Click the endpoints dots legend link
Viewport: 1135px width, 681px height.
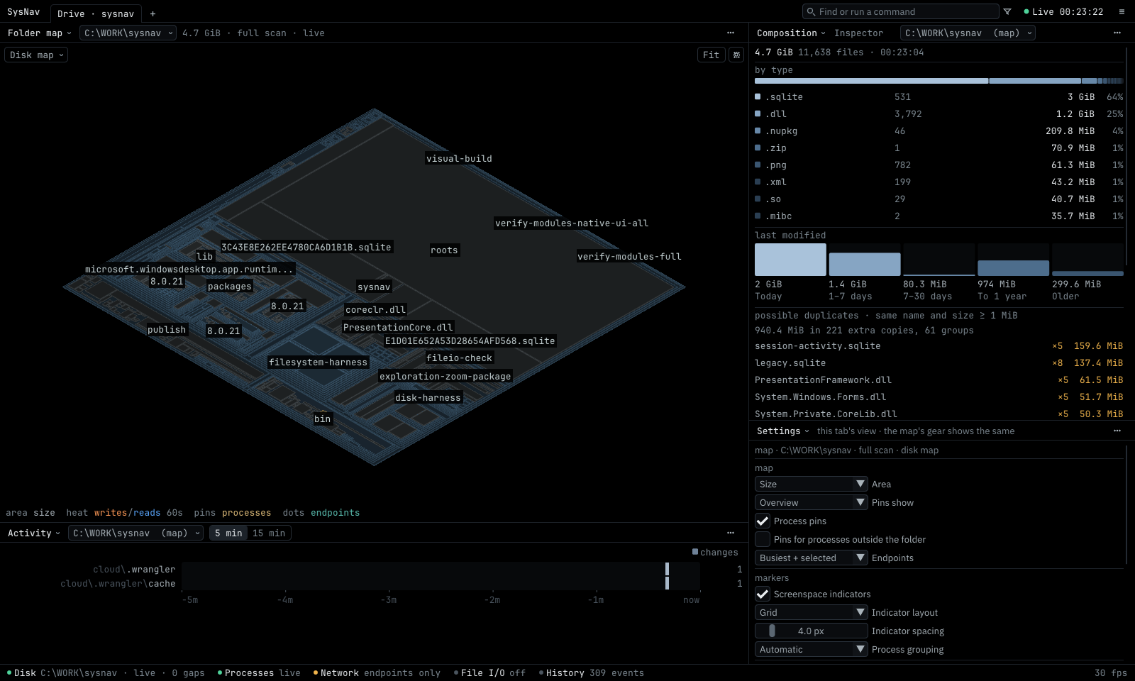point(335,512)
